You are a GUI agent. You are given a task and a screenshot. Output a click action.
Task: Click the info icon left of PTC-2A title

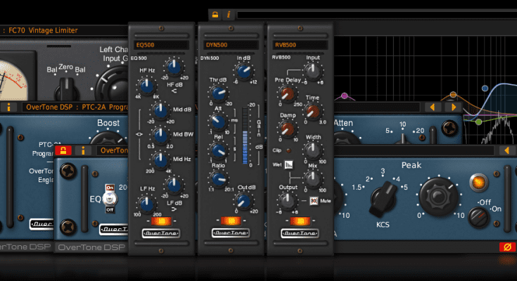click(x=8, y=107)
